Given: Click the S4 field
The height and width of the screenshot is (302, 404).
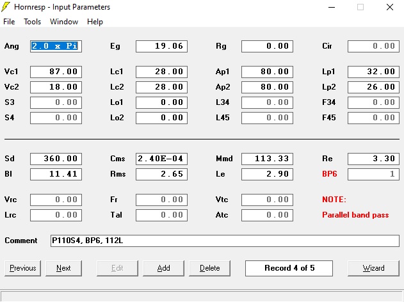Looking at the screenshot, I should point(56,118).
